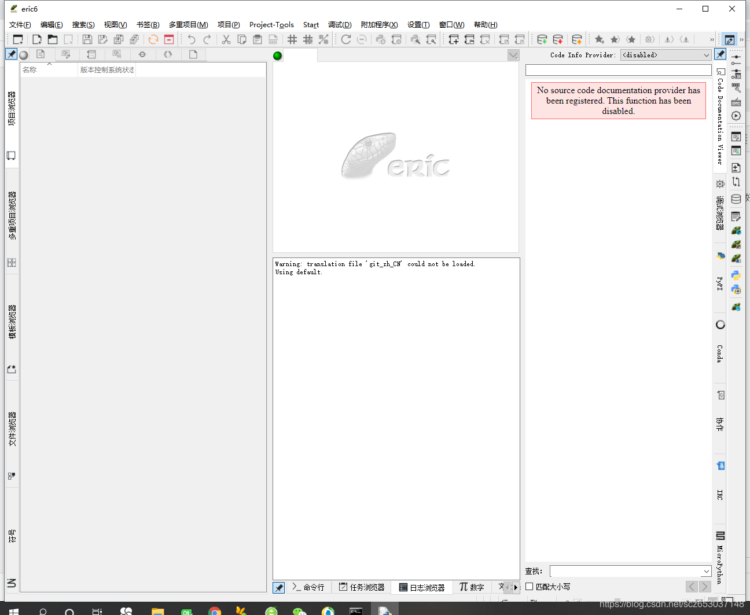Click the Redo arrow icon
750x615 pixels.
207,39
